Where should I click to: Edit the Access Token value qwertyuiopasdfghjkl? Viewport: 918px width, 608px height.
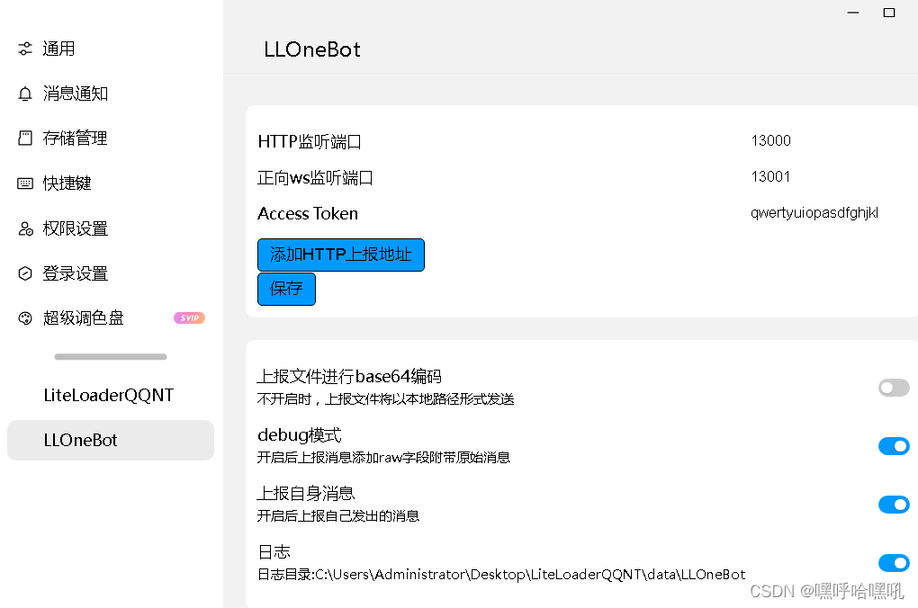tap(814, 213)
